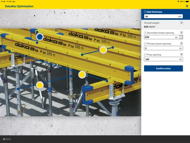Select the yellow prop spacing hotspot
This screenshot has height=143, width=190.
click(40, 85)
